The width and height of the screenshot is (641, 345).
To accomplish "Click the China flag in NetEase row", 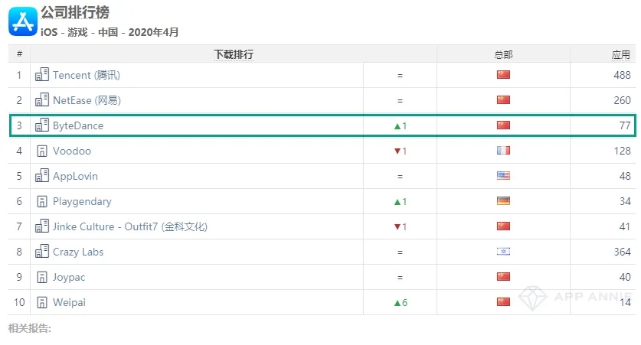I will tap(503, 100).
